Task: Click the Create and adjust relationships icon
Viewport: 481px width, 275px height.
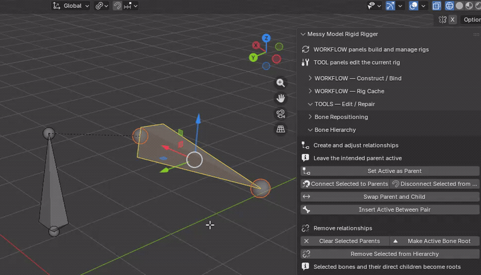Action: (x=305, y=146)
